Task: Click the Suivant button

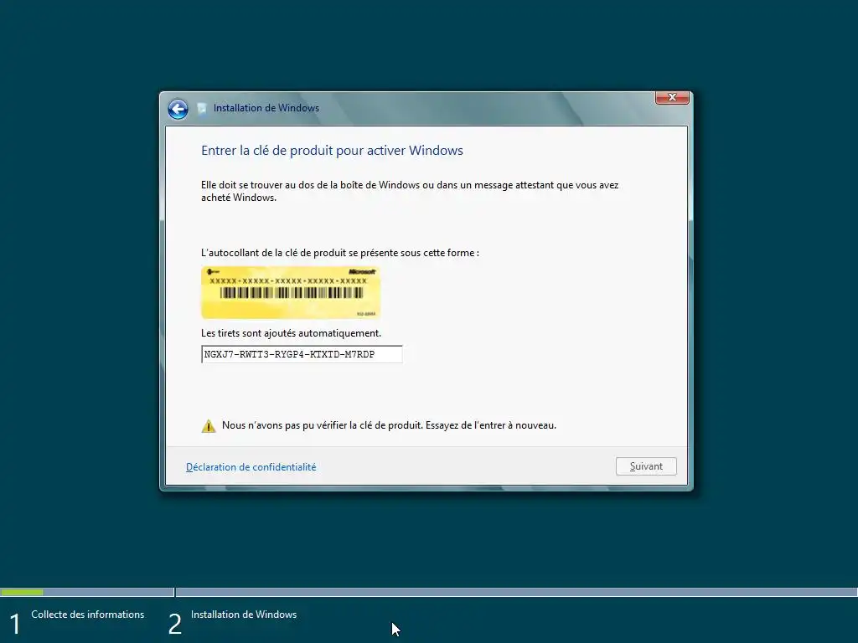Action: (x=646, y=466)
